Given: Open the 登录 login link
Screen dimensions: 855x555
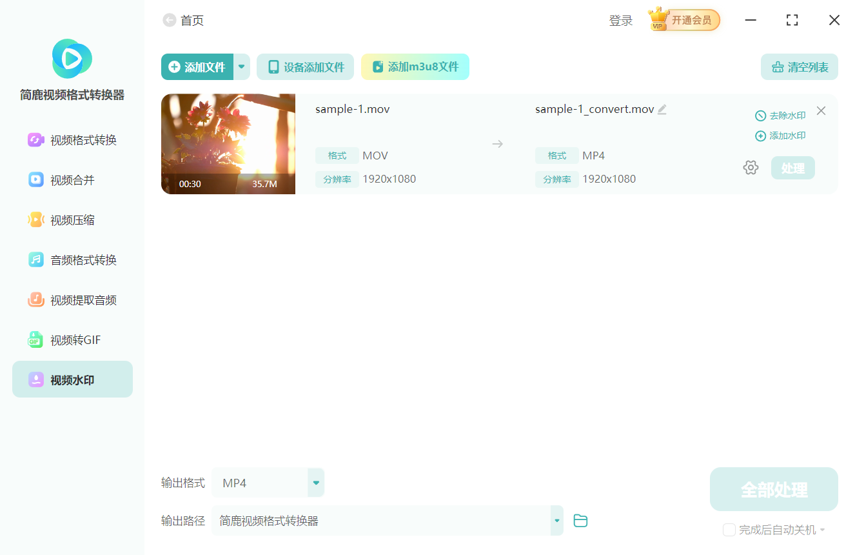Looking at the screenshot, I should point(620,20).
